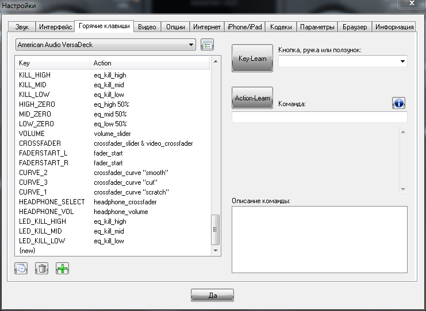Click the command list scroll down arrow
The height and width of the screenshot is (311, 426).
click(x=403, y=189)
